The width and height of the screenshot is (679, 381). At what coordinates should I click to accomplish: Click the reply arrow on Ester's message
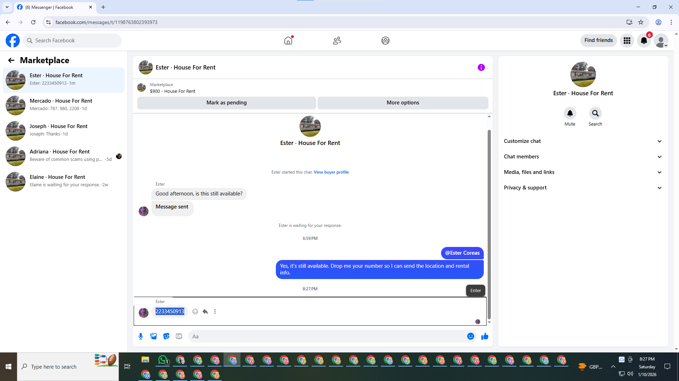(205, 312)
